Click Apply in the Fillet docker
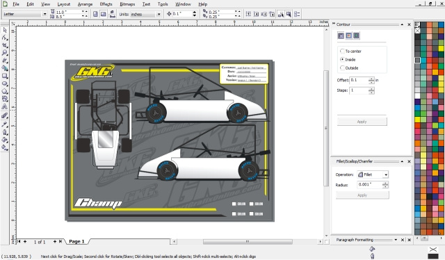 [362, 195]
